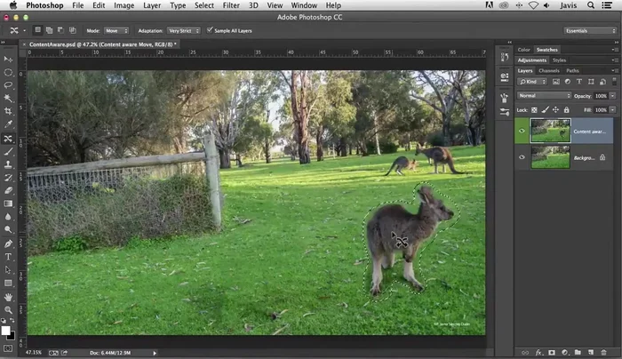This screenshot has height=359, width=622.
Task: Toggle the Sample All Layers checkbox
Action: 210,29
